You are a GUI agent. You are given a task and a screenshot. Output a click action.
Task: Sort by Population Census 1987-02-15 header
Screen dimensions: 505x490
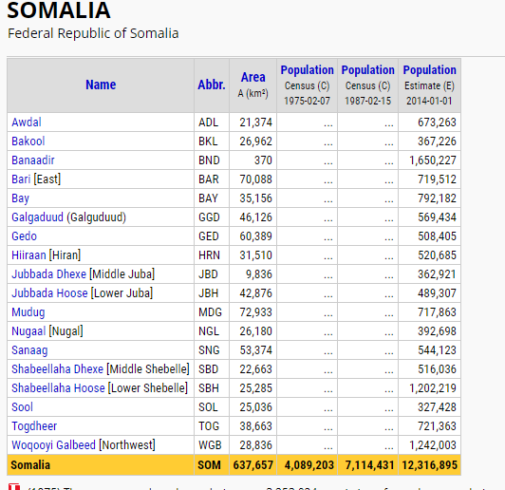coord(367,70)
